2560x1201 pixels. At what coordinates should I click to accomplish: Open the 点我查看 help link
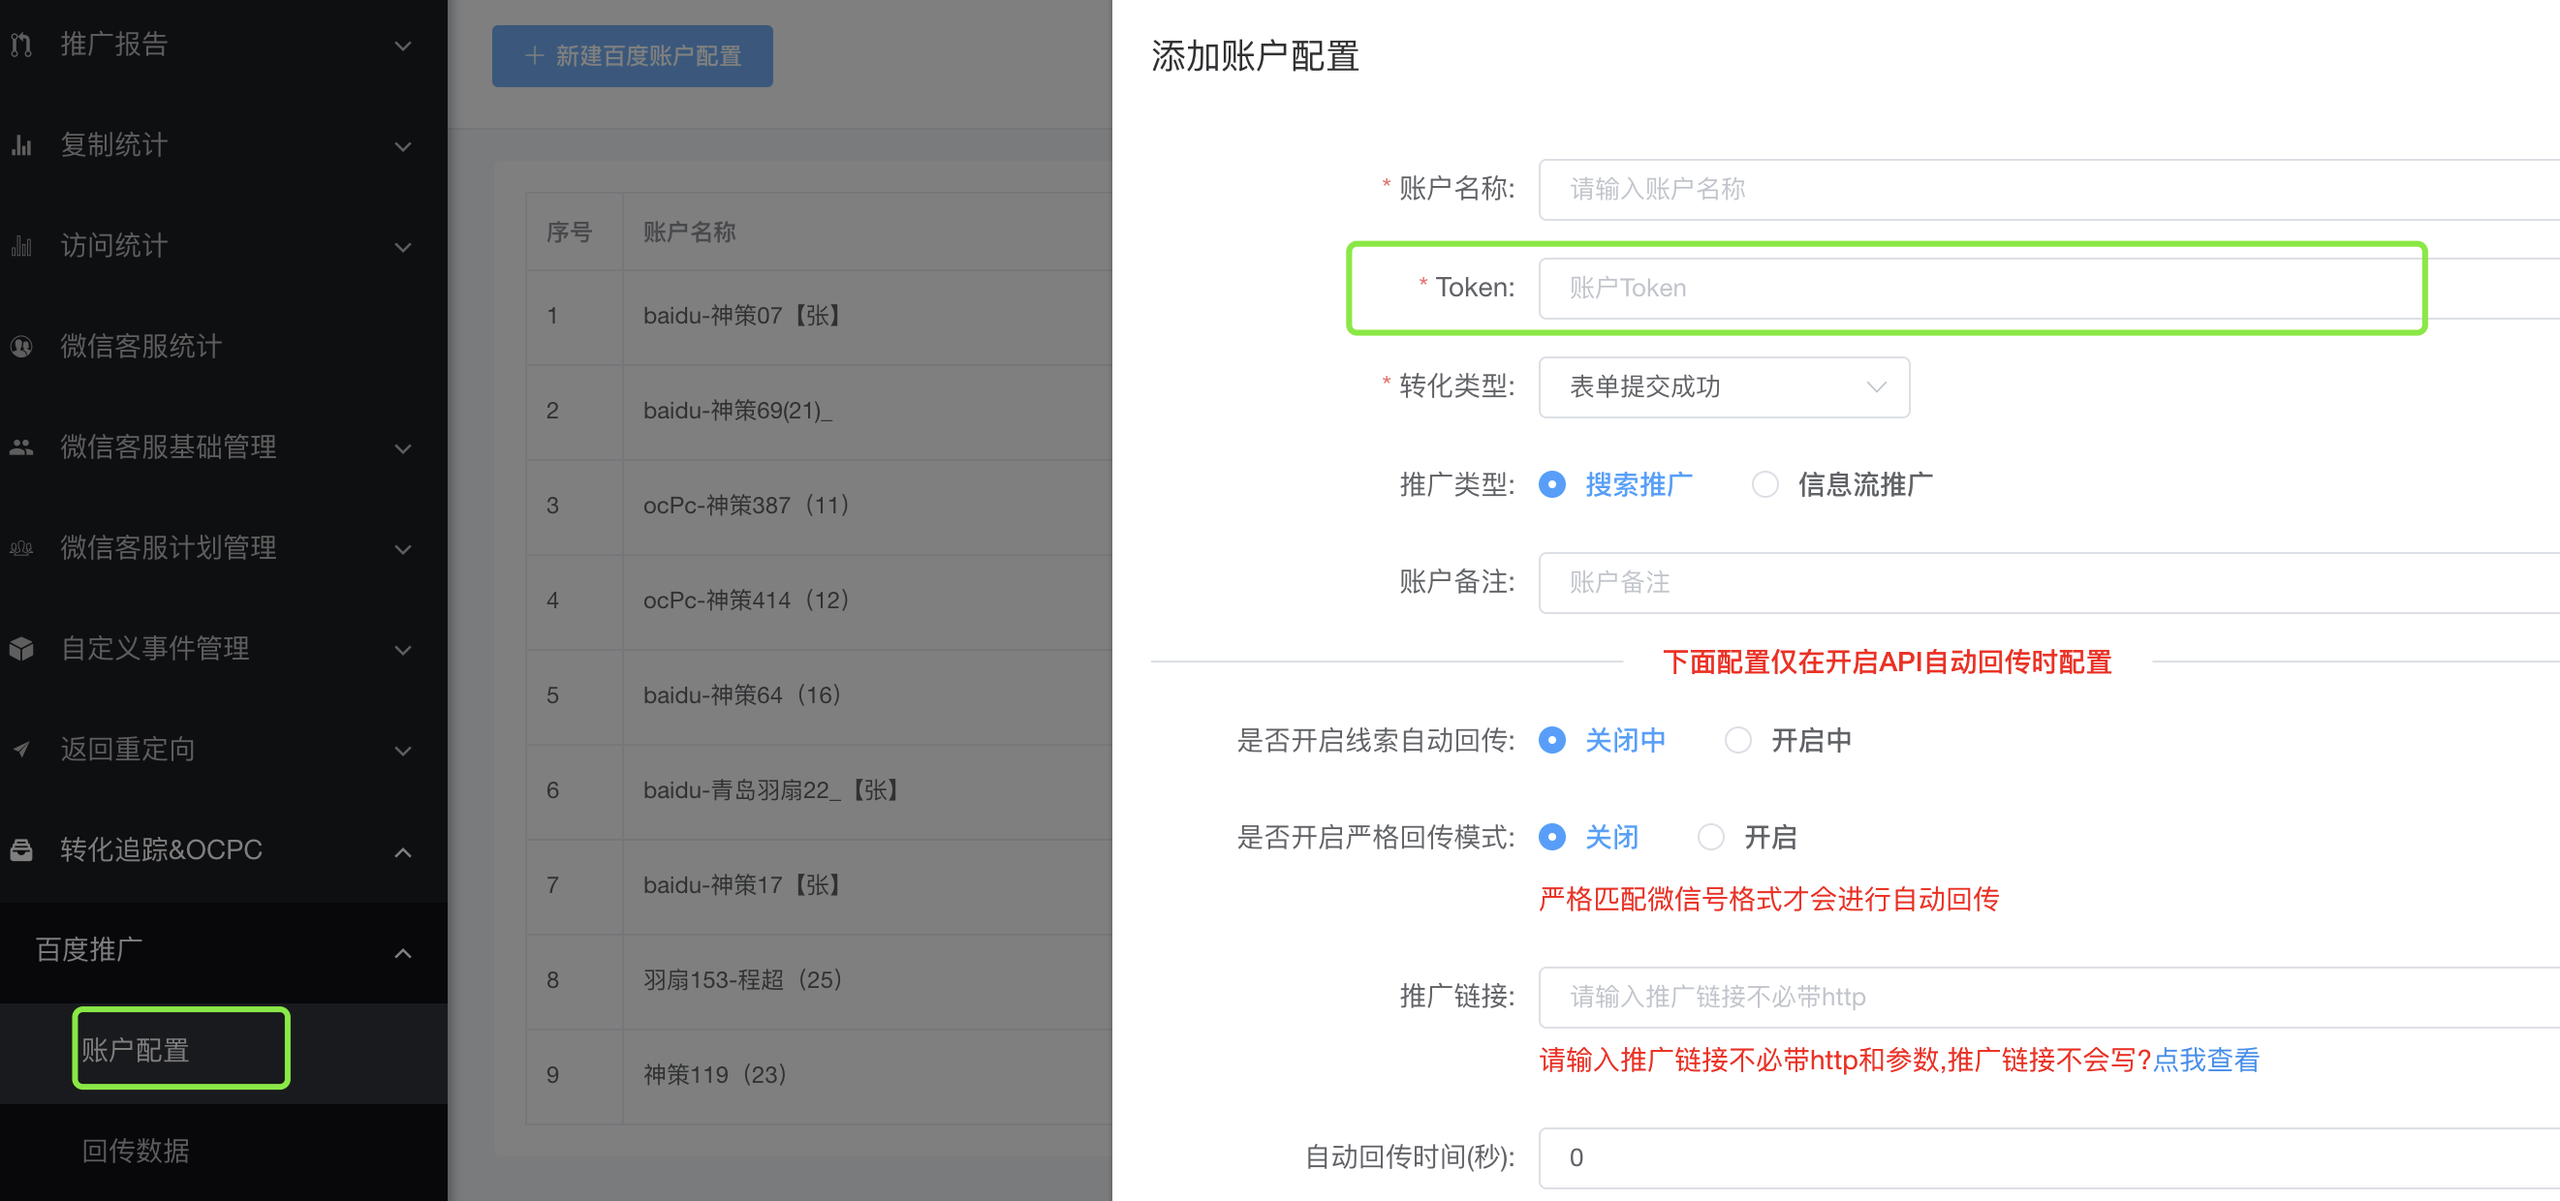click(x=2205, y=1060)
